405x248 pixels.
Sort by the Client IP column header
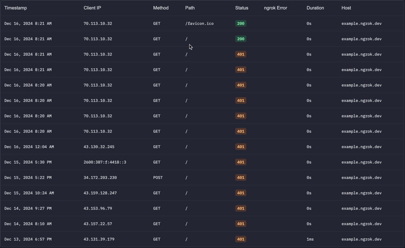[92, 8]
